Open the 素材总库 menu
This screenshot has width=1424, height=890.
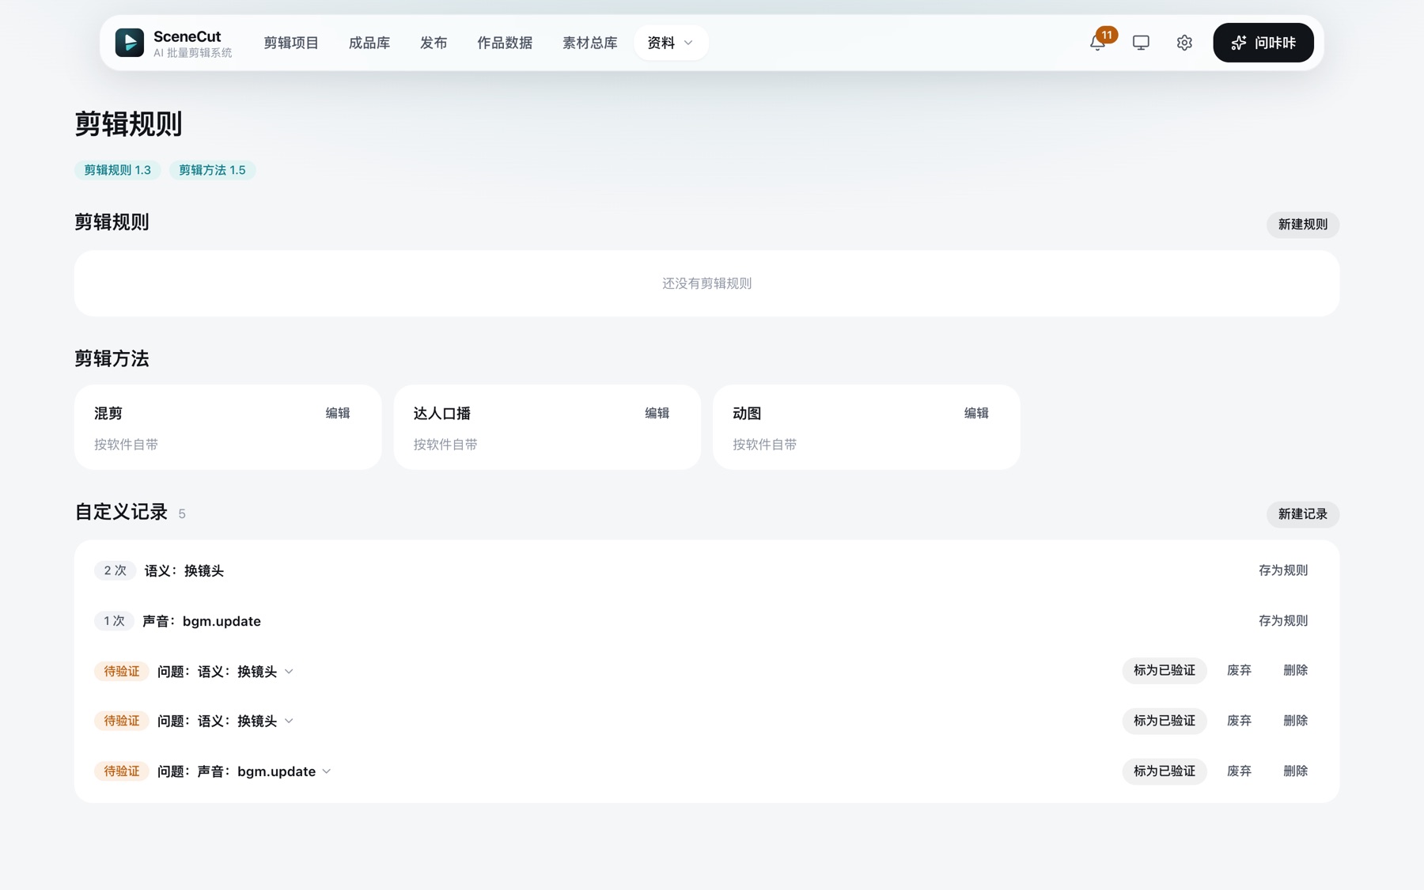click(x=589, y=43)
